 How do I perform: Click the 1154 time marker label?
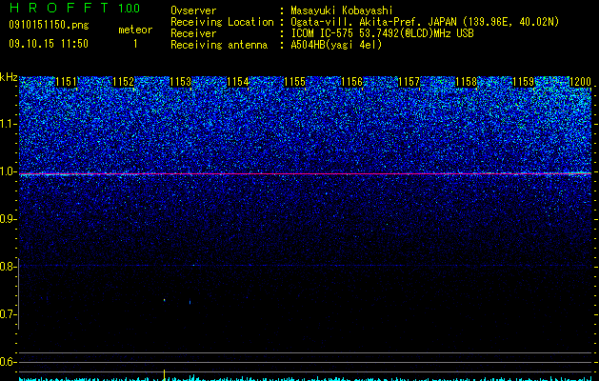pos(238,82)
